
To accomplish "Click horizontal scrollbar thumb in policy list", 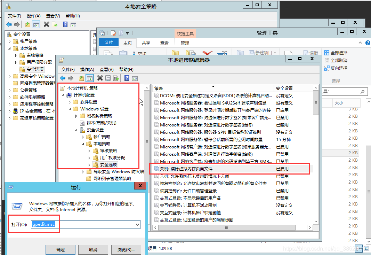I will (227, 228).
